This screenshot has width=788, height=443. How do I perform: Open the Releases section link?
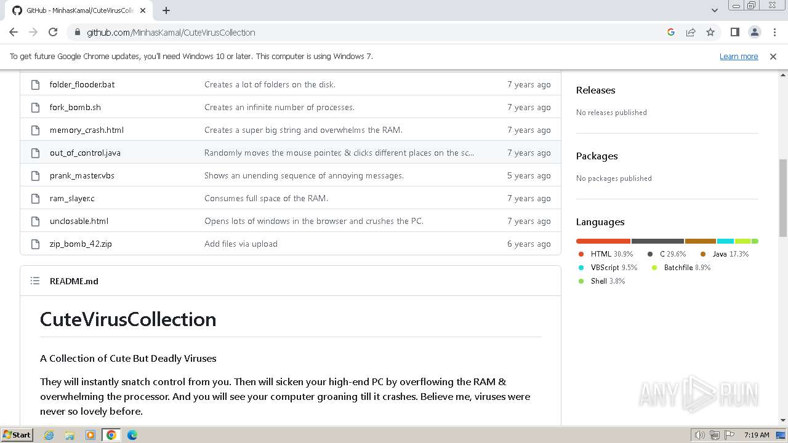tap(595, 90)
